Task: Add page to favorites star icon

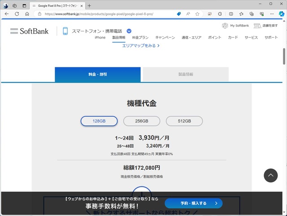Action: tap(197, 14)
